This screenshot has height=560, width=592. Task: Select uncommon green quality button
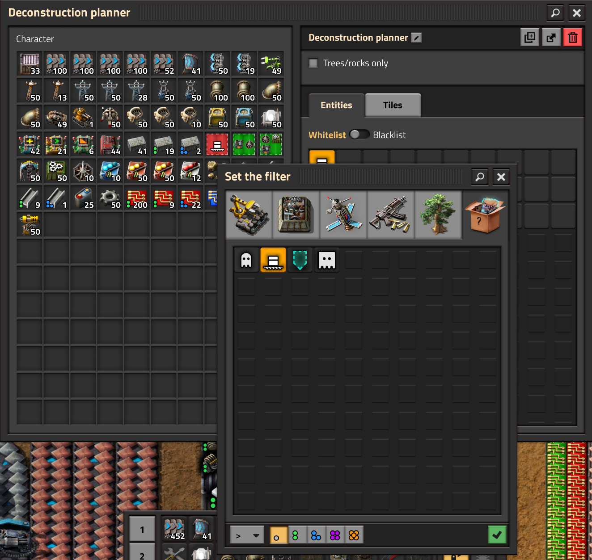(x=297, y=535)
